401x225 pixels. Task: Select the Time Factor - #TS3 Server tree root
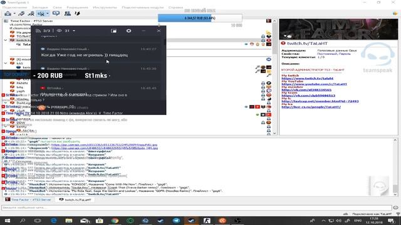[x=31, y=21]
